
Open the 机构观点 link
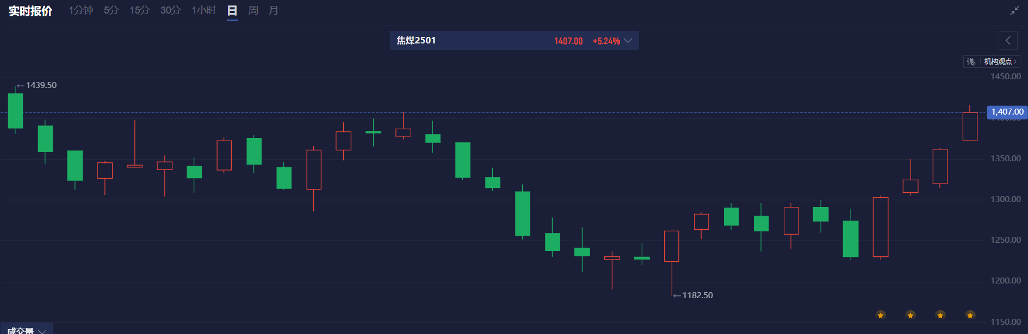(1000, 62)
